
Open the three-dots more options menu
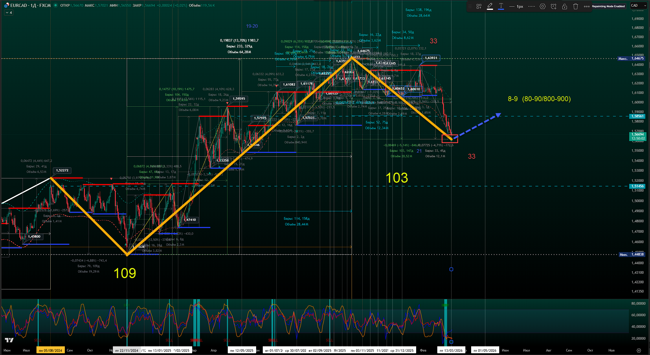587,6
